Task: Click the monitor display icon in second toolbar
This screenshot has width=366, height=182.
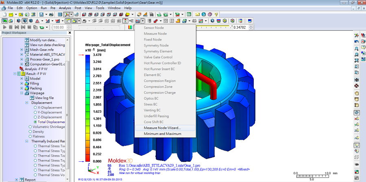Action: coord(250,21)
